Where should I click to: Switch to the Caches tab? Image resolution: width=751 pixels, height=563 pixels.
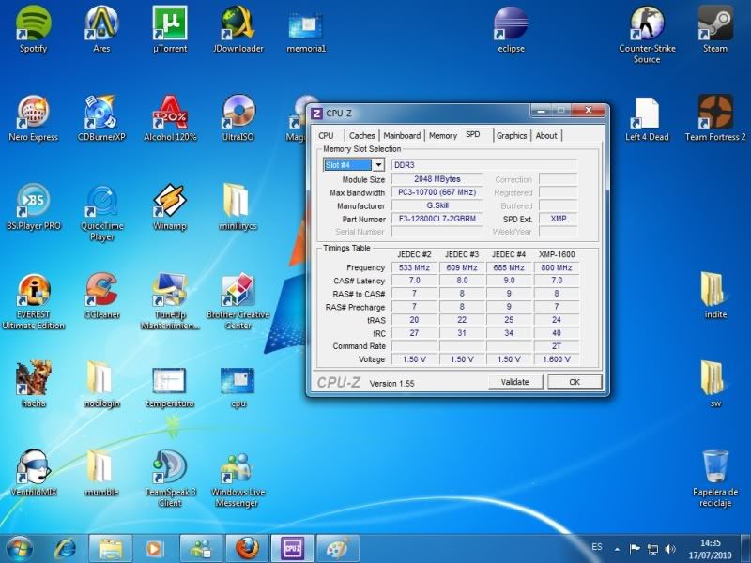(361, 136)
